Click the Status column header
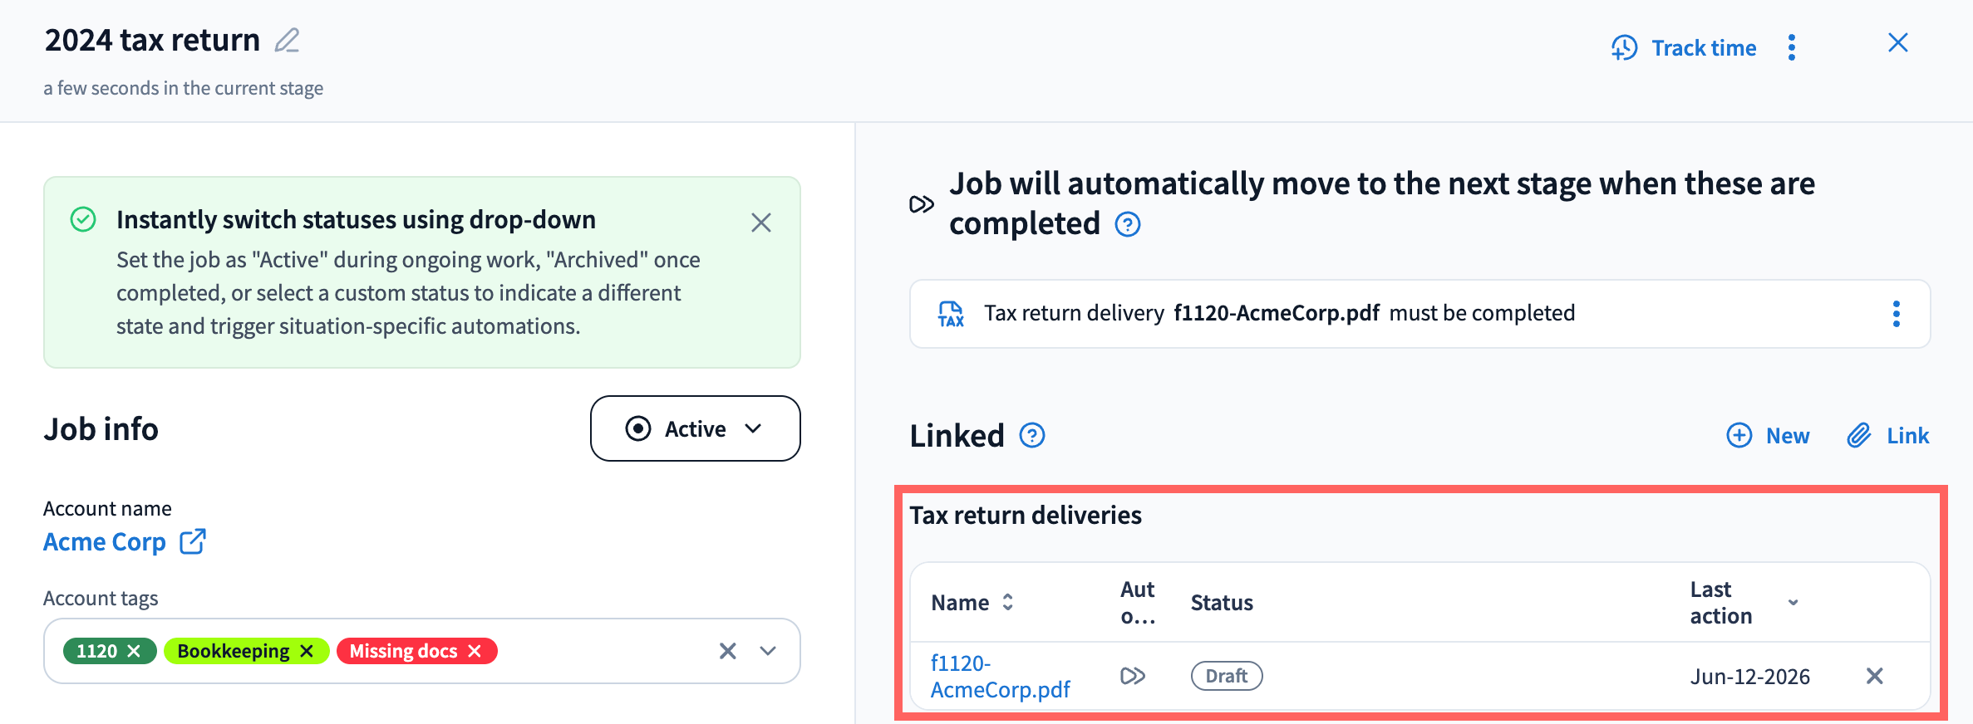Viewport: 1973px width, 724px height. 1222,603
